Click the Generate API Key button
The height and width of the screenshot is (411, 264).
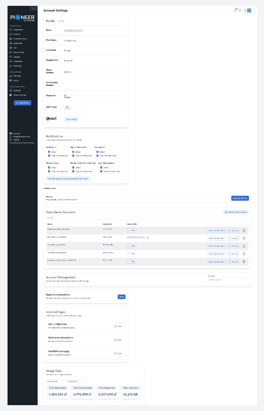(240, 199)
